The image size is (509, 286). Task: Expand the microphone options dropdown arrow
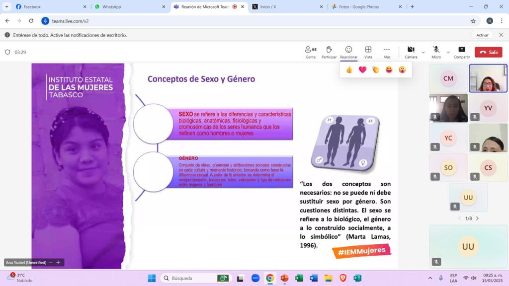click(x=448, y=52)
